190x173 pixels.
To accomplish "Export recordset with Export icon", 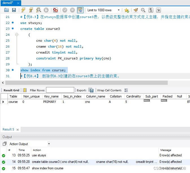I will pos(91,90).
